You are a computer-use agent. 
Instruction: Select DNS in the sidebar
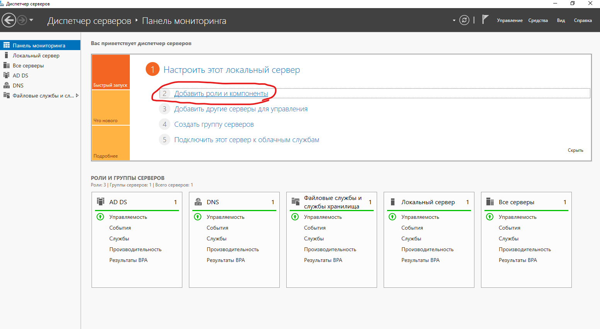(x=40, y=86)
